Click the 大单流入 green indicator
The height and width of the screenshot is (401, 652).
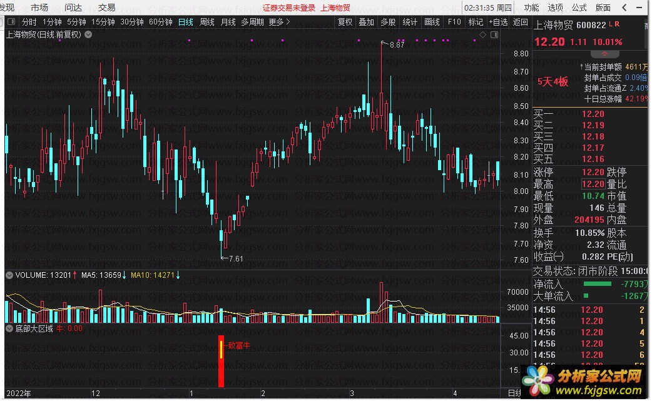(x=586, y=295)
